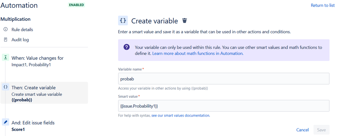Viewport: 337px width, 136px height.
Task: Click inside the Variable name field
Action: 223,79
